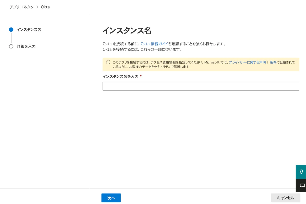Screen dimensions: 306x204
Task: Click the インスタンス名を入力 field label
Action: pyautogui.click(x=121, y=76)
